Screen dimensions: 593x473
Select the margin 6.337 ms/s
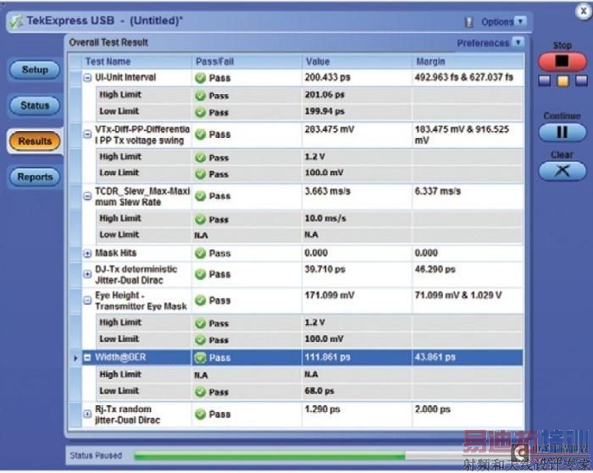438,191
